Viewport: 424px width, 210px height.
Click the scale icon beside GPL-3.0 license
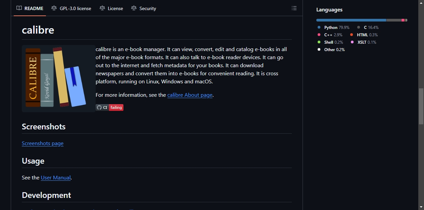(54, 8)
